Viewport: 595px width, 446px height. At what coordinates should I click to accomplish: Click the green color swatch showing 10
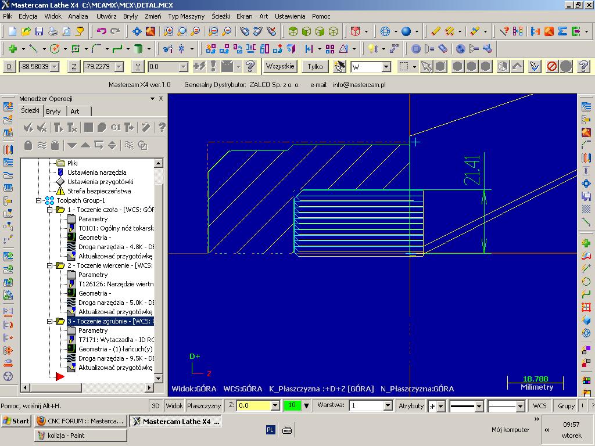[292, 405]
